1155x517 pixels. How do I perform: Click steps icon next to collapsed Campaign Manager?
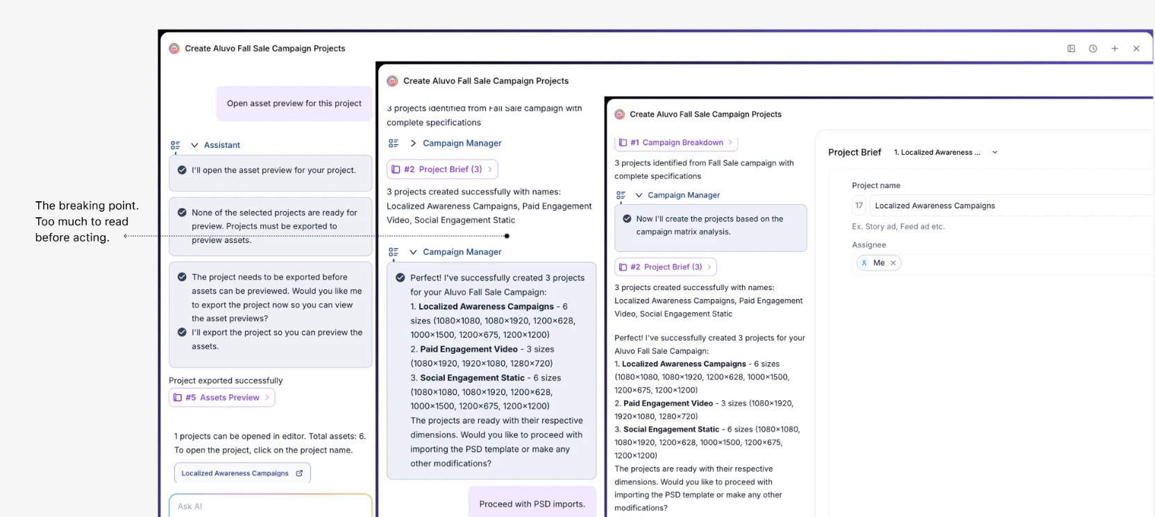394,144
